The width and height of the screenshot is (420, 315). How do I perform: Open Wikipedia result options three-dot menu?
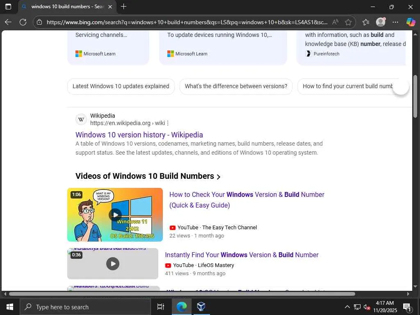pyautogui.click(x=168, y=123)
